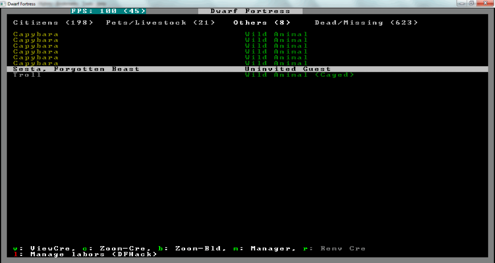Click the Manager command
This screenshot has height=263, width=495.
(265, 249)
